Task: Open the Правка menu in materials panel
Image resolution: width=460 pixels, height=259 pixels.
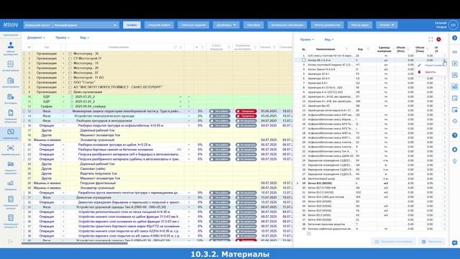Action: click(307, 40)
